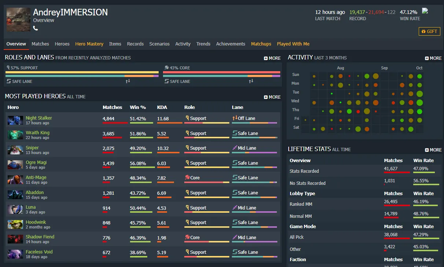The width and height of the screenshot is (444, 267).
Task: Expand MORE in Roles and Lanes
Action: click(x=272, y=58)
